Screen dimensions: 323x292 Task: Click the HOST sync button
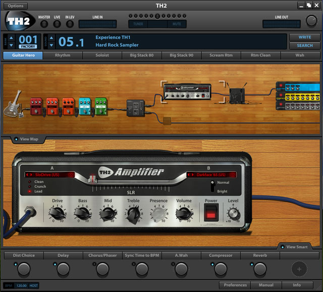(33, 285)
